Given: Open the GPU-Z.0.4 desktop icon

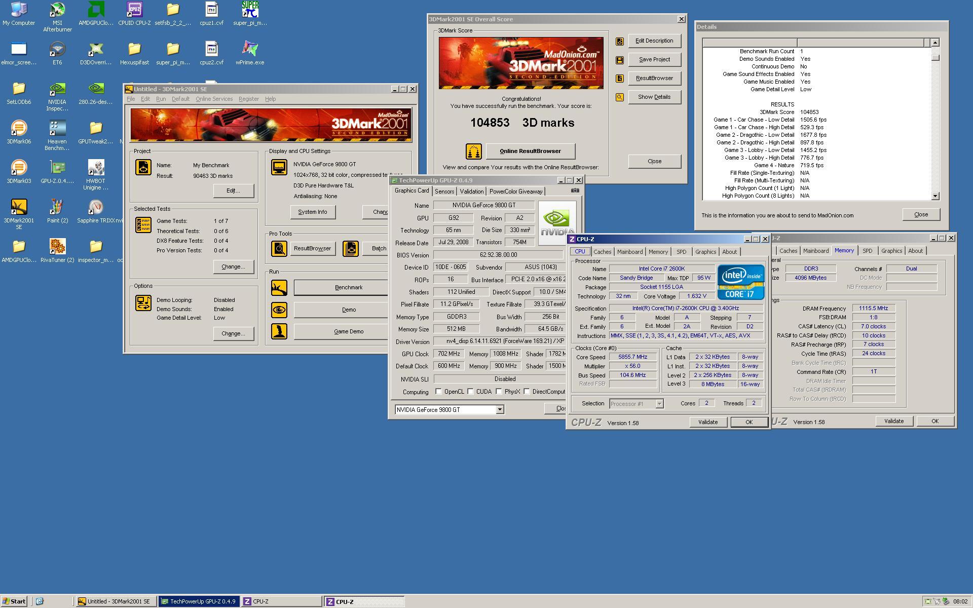Looking at the screenshot, I should (57, 172).
